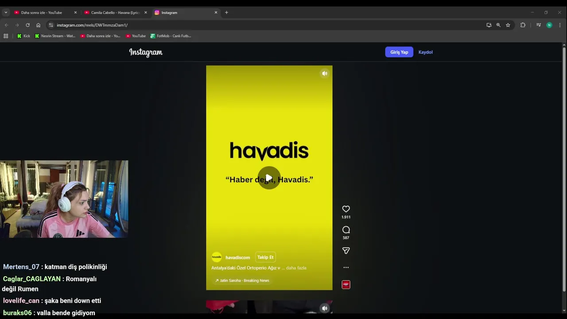Click the address bar URL field
The width and height of the screenshot is (567, 319).
point(266,25)
